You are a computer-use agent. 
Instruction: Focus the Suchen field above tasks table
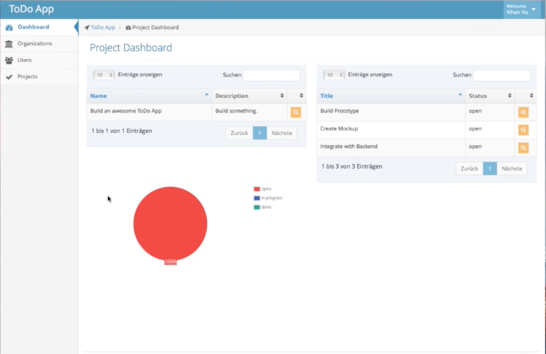tap(502, 75)
